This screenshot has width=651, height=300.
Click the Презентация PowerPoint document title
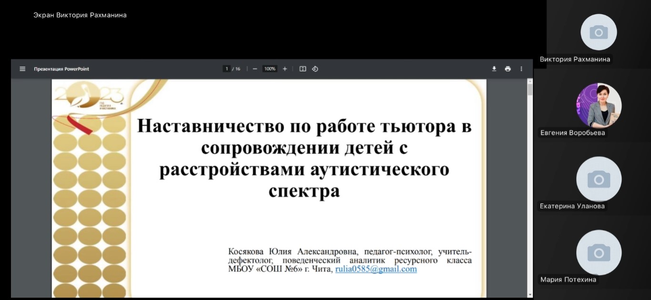point(61,69)
